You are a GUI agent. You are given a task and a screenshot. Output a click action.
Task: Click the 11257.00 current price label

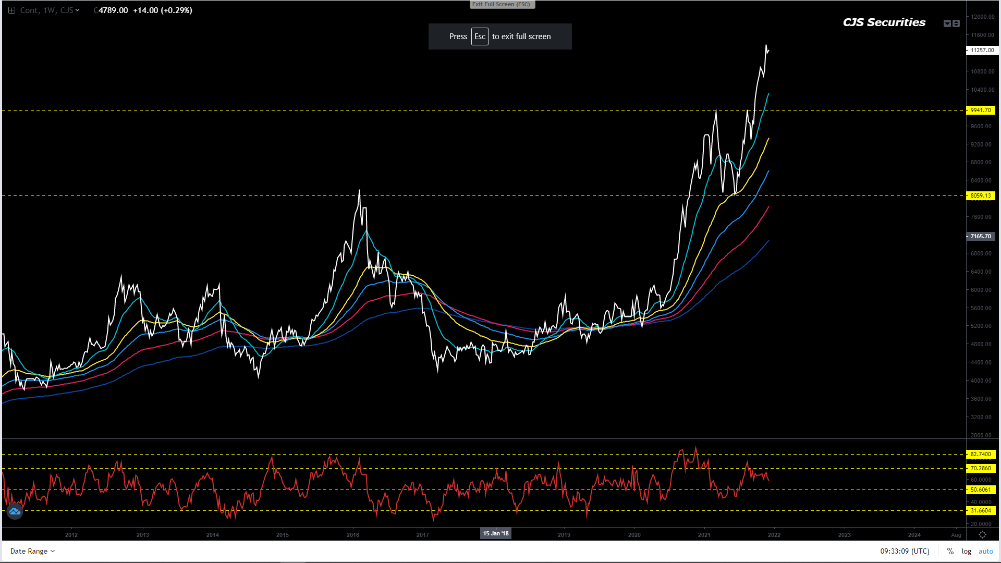pos(982,50)
